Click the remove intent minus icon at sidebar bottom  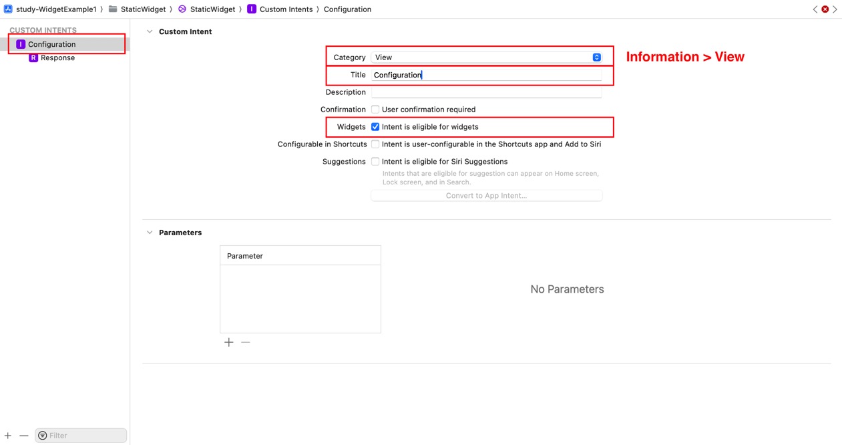click(24, 436)
